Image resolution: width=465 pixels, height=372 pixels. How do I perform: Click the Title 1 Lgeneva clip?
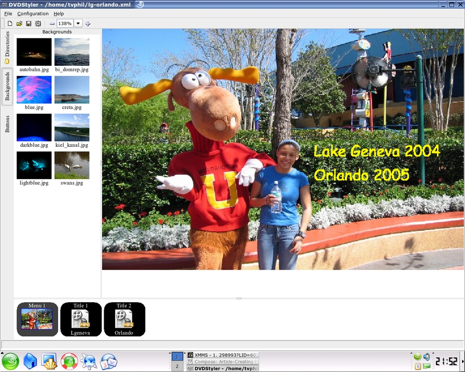81,319
